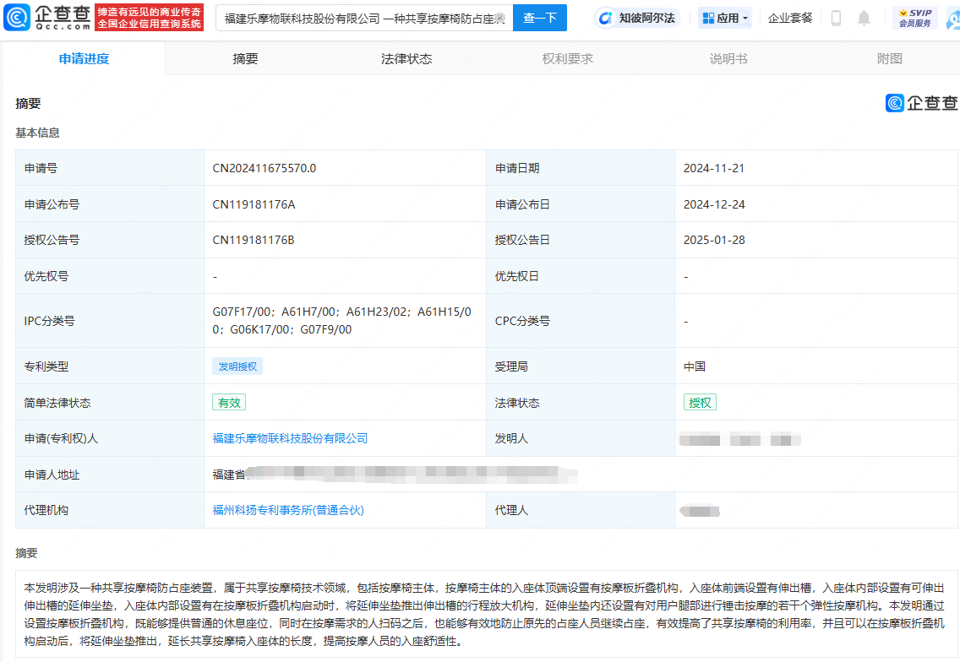Open SVIP 会员服务 badge

click(914, 18)
